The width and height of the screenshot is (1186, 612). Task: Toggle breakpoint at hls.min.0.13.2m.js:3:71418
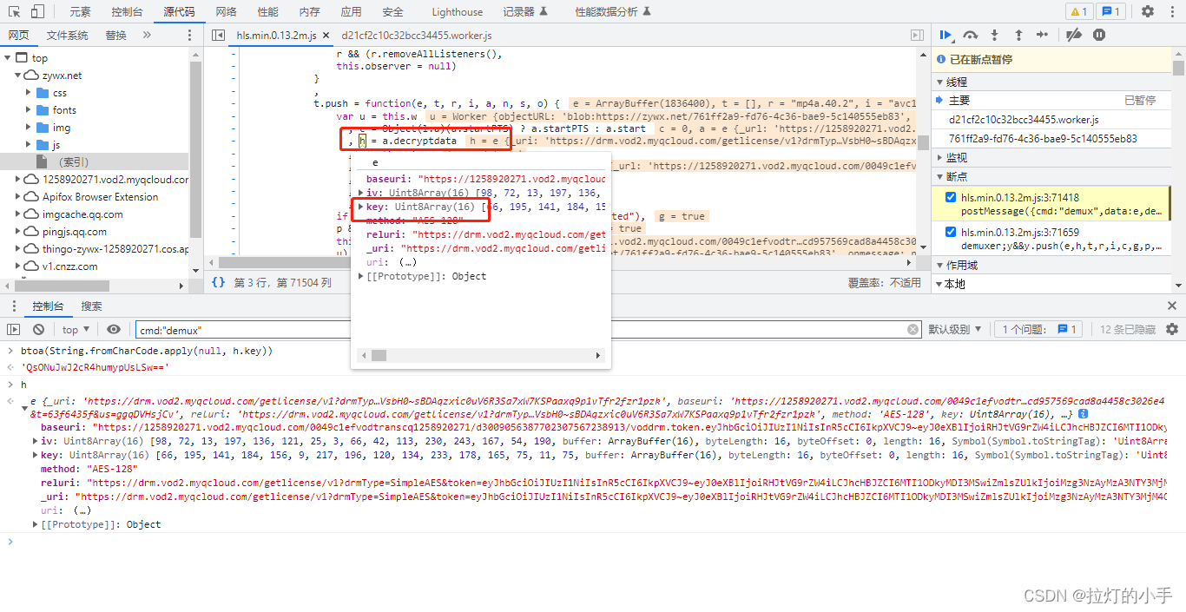pos(951,197)
